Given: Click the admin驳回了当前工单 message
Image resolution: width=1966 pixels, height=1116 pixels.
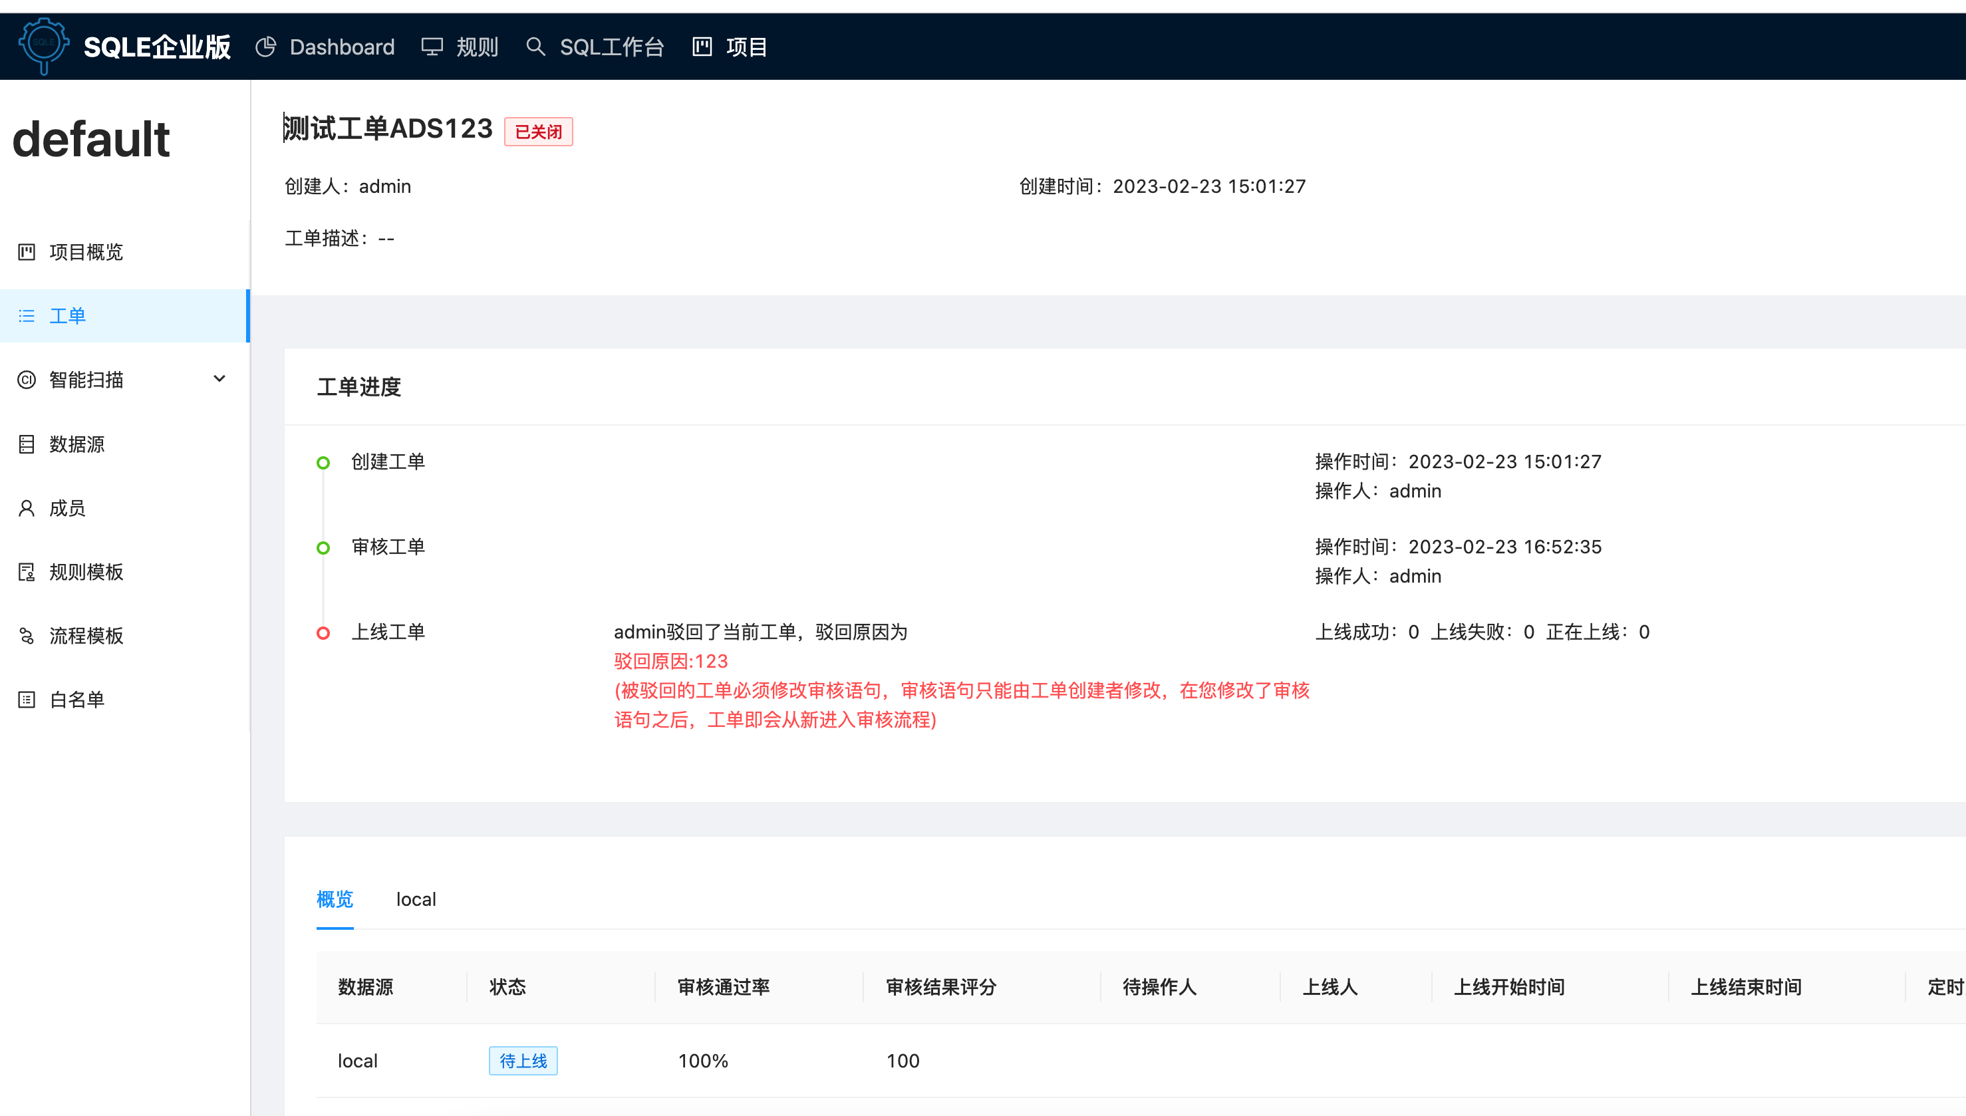Looking at the screenshot, I should pos(760,632).
